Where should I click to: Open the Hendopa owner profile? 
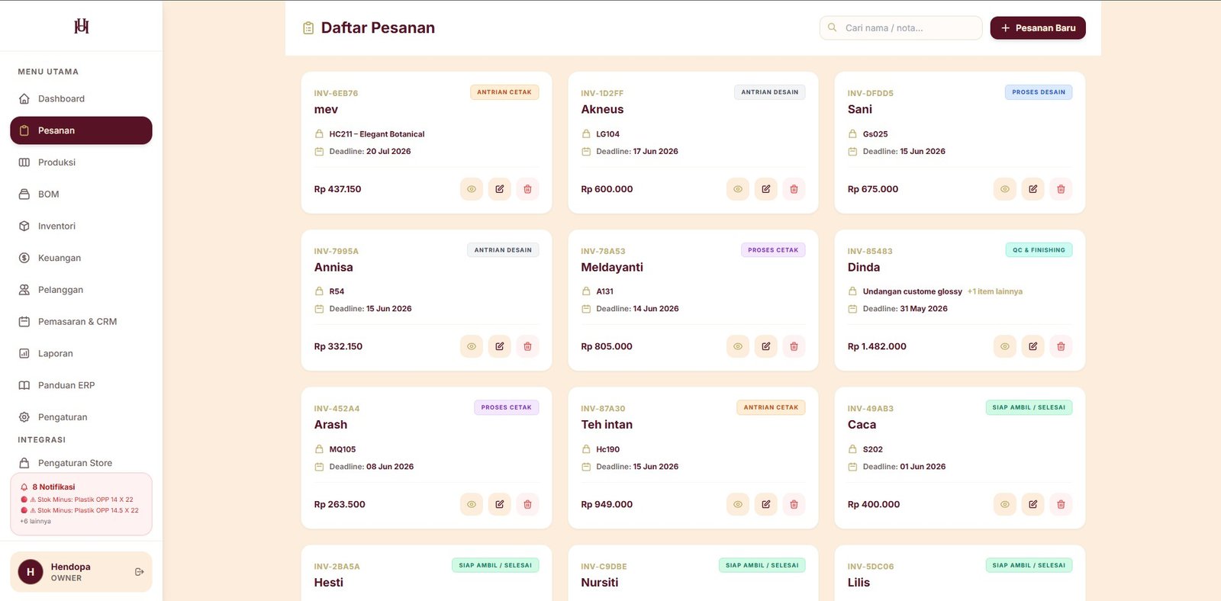click(x=81, y=572)
